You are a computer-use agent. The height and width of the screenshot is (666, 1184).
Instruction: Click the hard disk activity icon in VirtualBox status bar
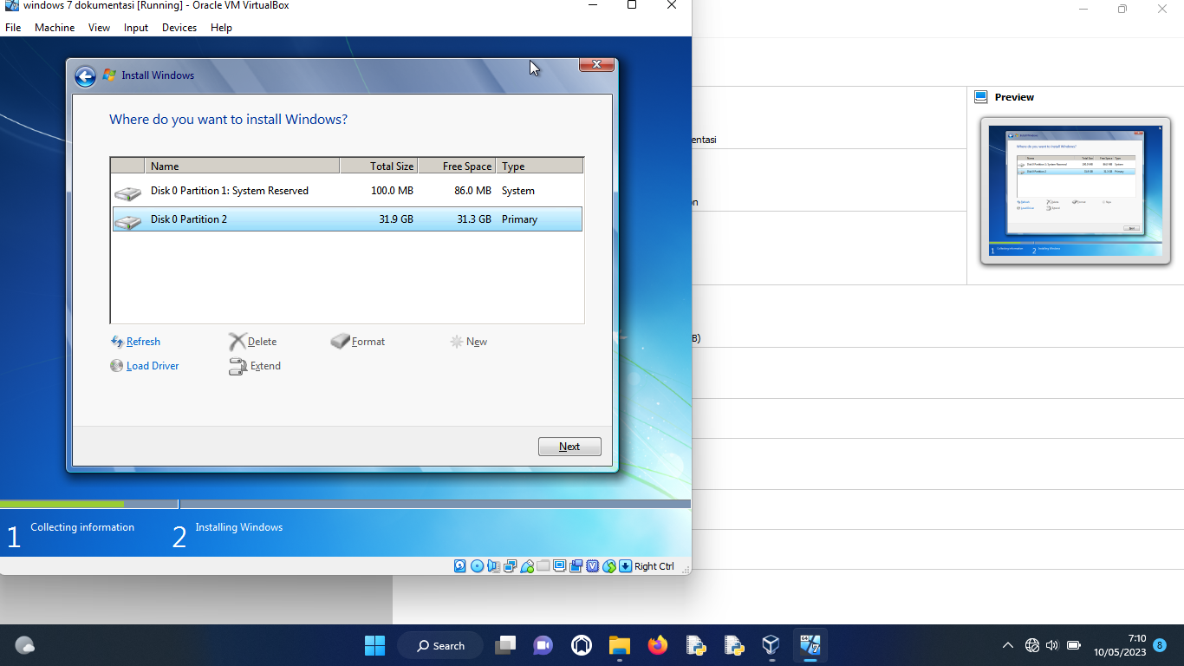(460, 566)
